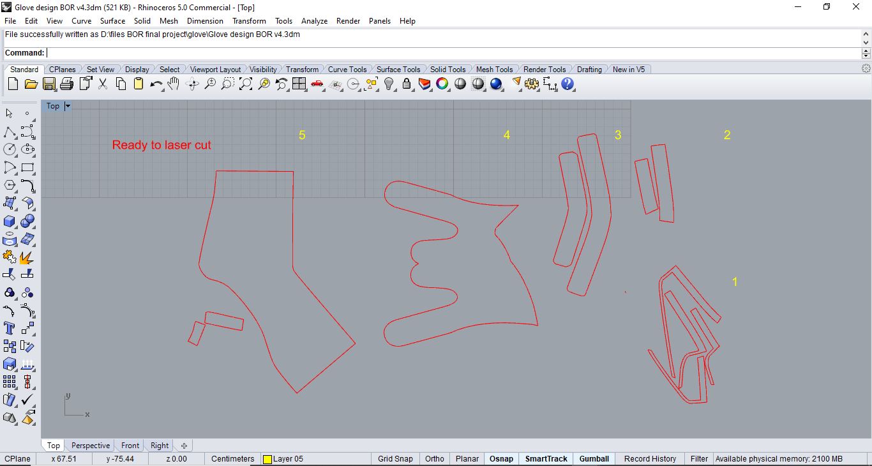This screenshot has width=872, height=466.
Task: Open the Analyze menu
Action: coord(314,21)
